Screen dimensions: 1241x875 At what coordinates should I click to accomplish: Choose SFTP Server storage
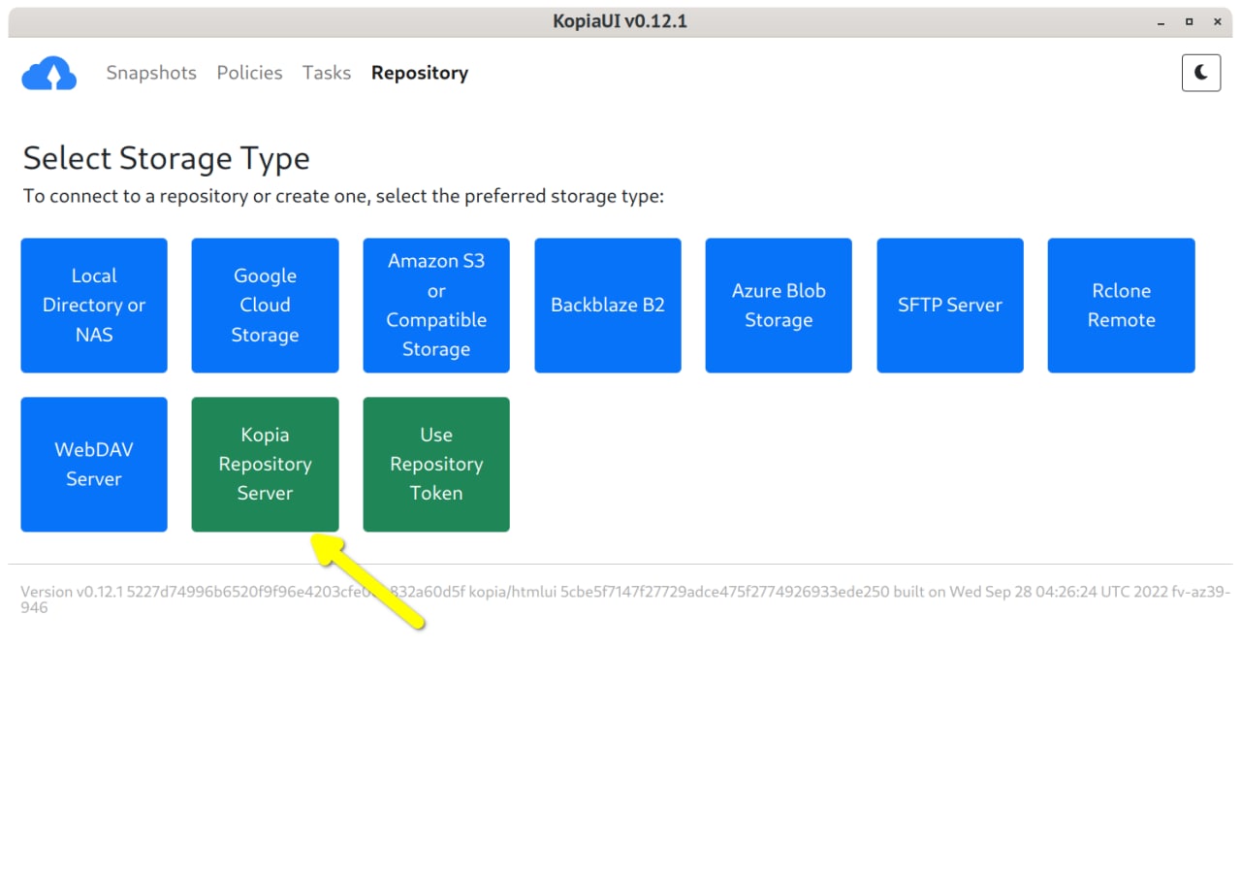click(950, 306)
